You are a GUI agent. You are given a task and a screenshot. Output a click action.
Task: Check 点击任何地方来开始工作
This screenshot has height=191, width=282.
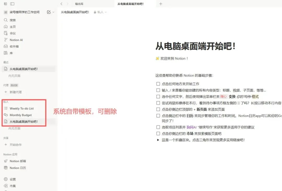(x=158, y=84)
